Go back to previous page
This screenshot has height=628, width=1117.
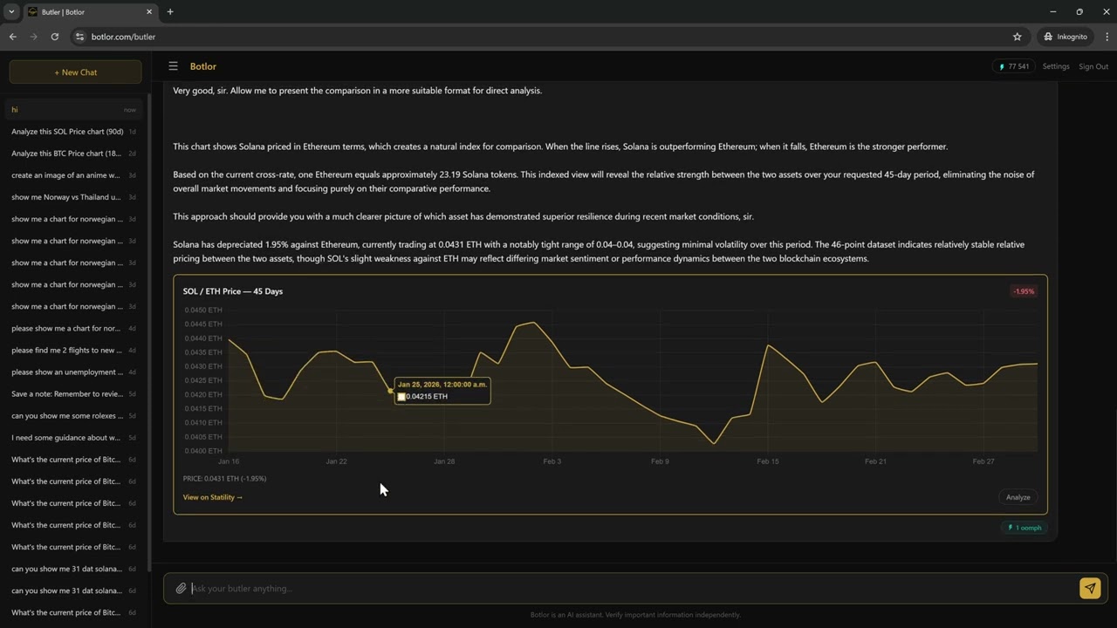(12, 37)
